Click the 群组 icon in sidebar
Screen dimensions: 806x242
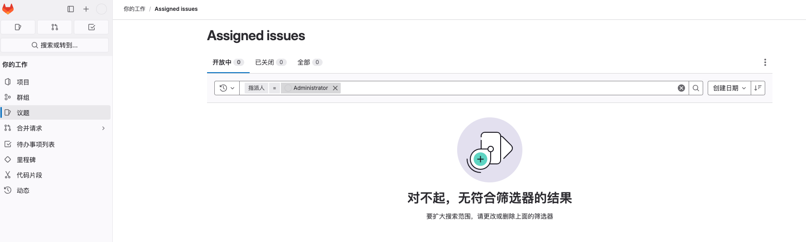8,97
